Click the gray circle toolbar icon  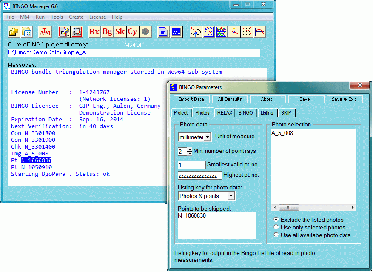pyautogui.click(x=145, y=31)
